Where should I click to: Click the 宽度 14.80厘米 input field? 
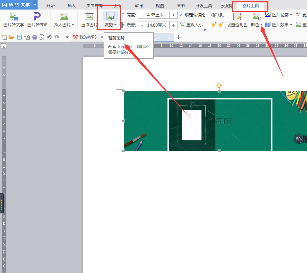coord(158,25)
